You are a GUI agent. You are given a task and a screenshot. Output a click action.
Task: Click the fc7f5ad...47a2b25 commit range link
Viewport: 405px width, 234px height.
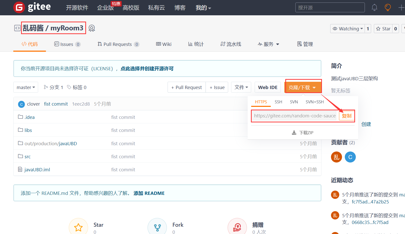click(370, 202)
